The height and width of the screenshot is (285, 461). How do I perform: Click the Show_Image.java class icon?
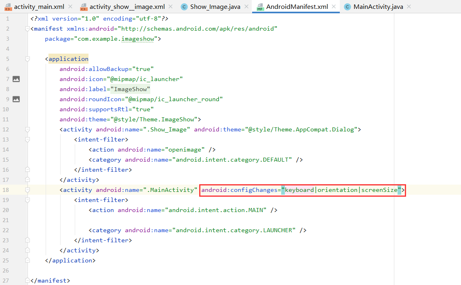[x=184, y=7]
